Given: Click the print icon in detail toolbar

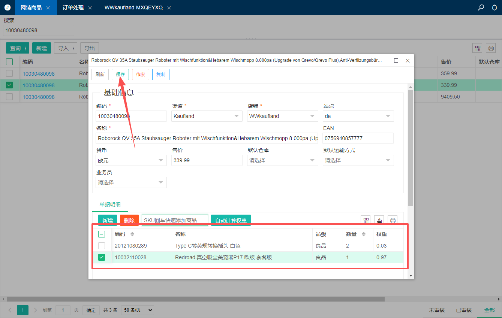Looking at the screenshot, I should pos(393,220).
